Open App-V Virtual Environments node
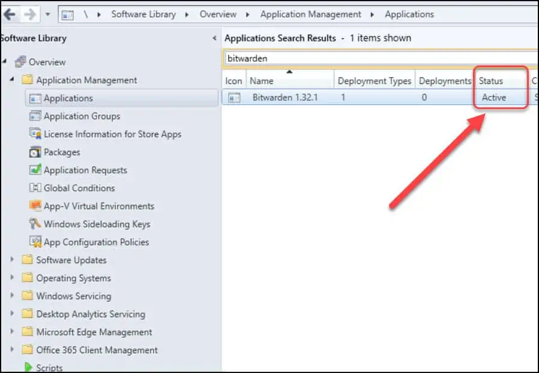The height and width of the screenshot is (373, 539). (98, 206)
